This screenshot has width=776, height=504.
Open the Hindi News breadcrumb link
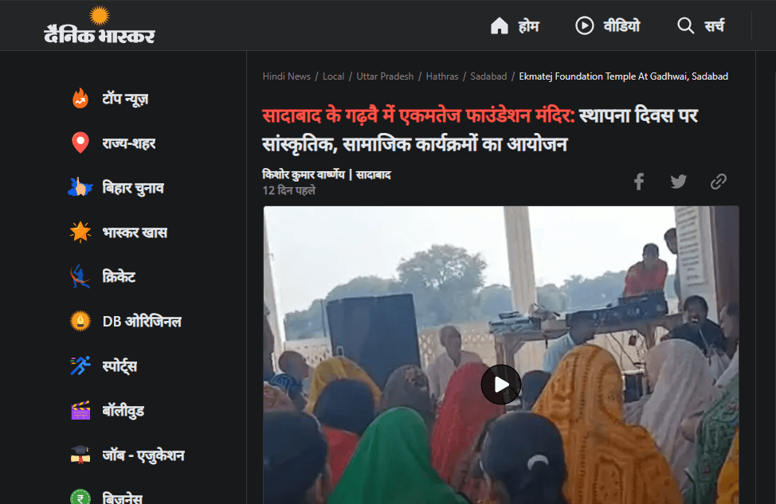(286, 76)
